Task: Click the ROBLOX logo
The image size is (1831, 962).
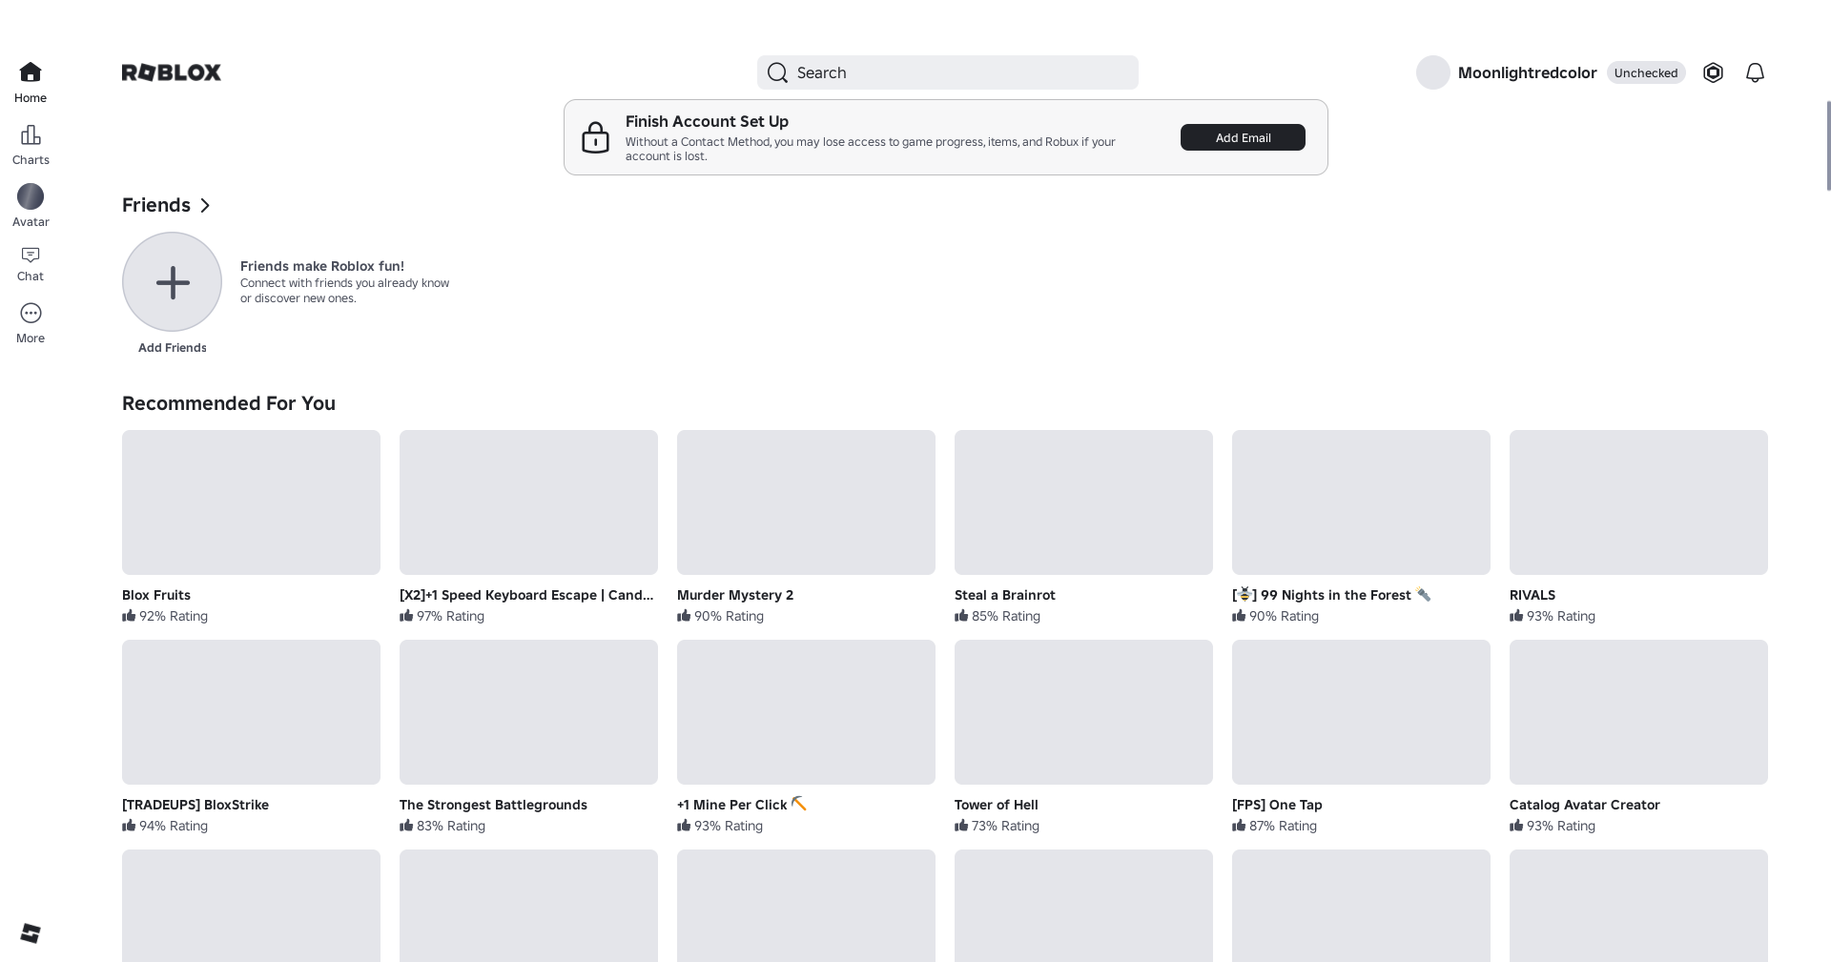Action: pos(172,72)
